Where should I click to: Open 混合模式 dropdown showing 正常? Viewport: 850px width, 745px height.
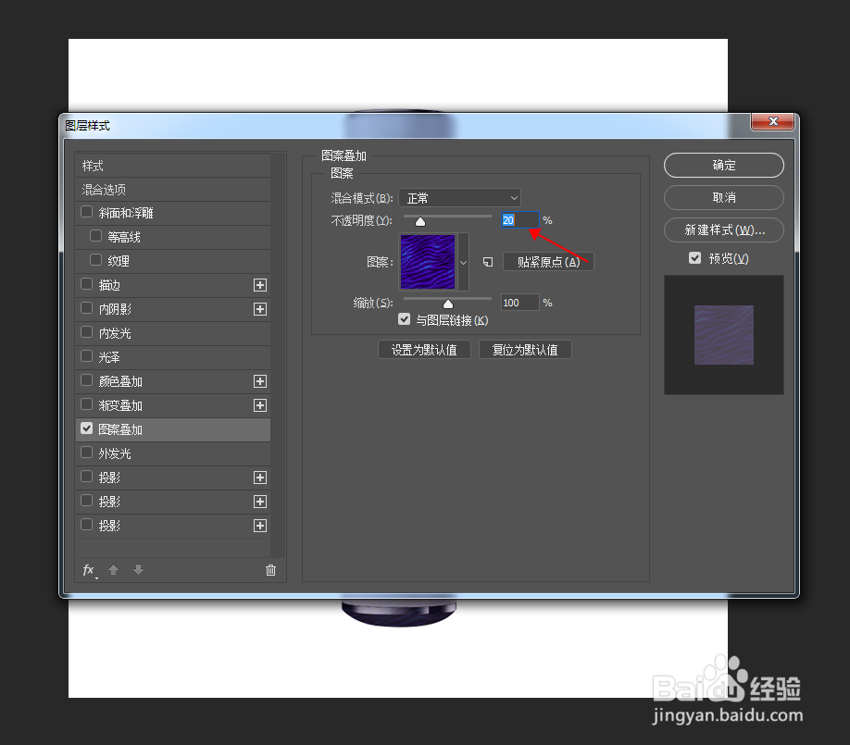(459, 198)
